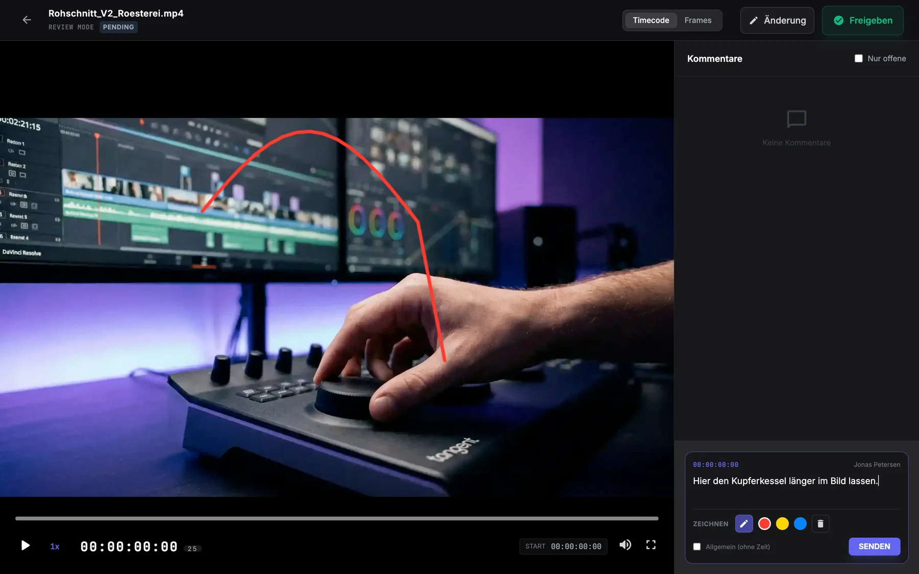Select the red drawing color
The image size is (919, 574).
click(x=764, y=523)
